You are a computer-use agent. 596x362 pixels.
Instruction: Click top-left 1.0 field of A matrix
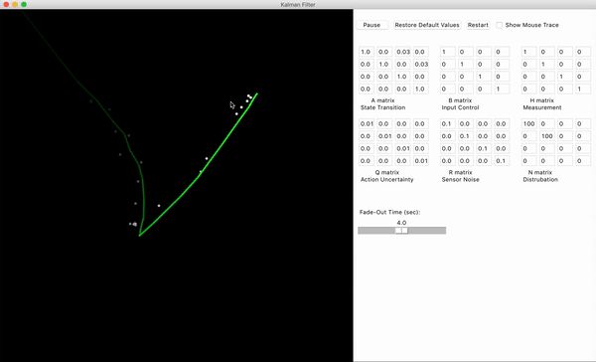click(367, 52)
